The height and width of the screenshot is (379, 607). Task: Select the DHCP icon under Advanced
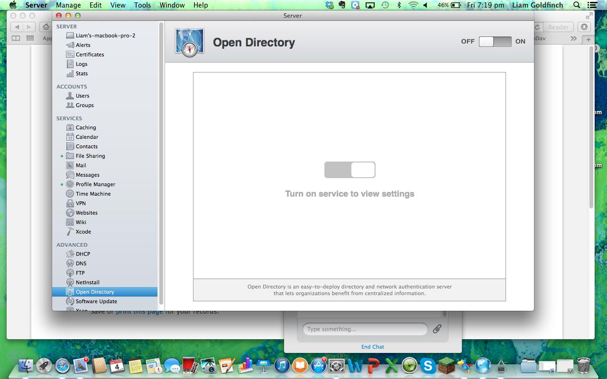coord(70,254)
